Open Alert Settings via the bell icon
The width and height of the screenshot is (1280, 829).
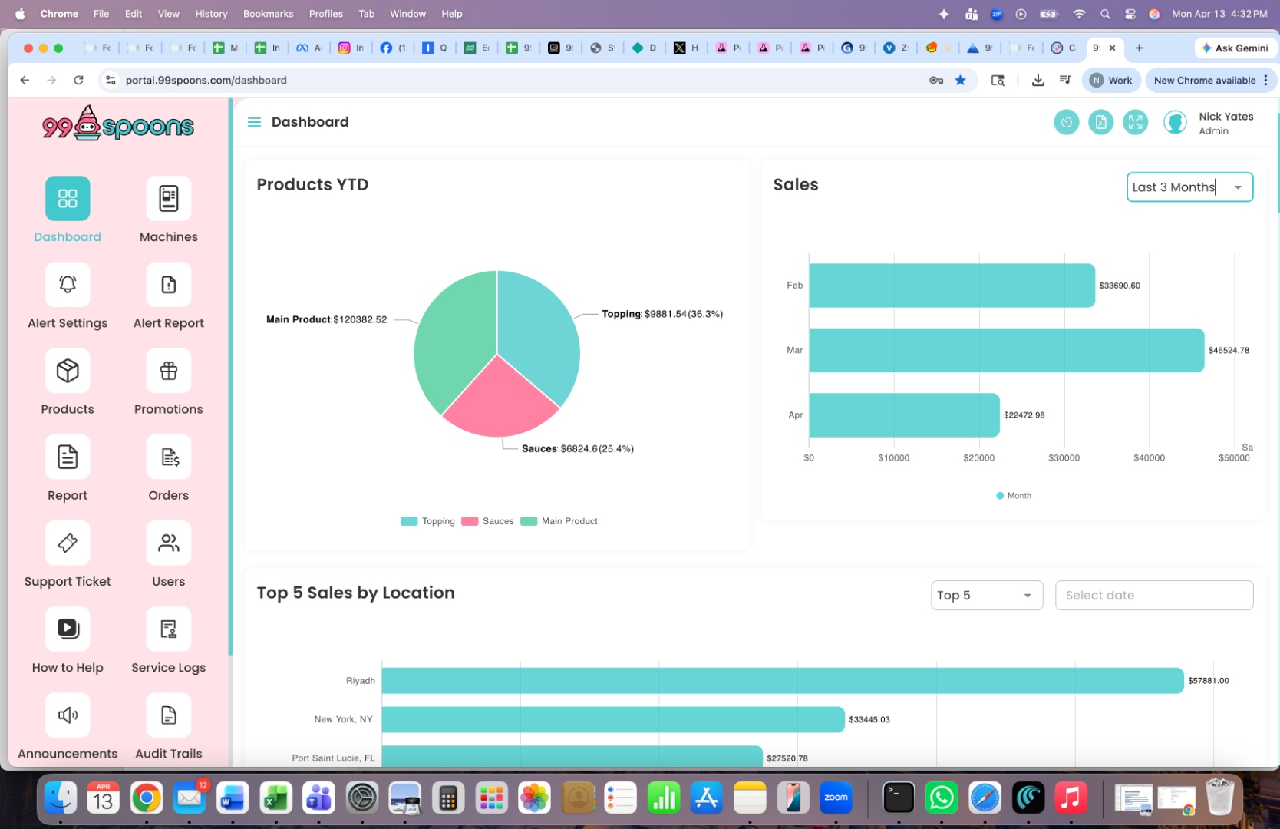point(68,284)
